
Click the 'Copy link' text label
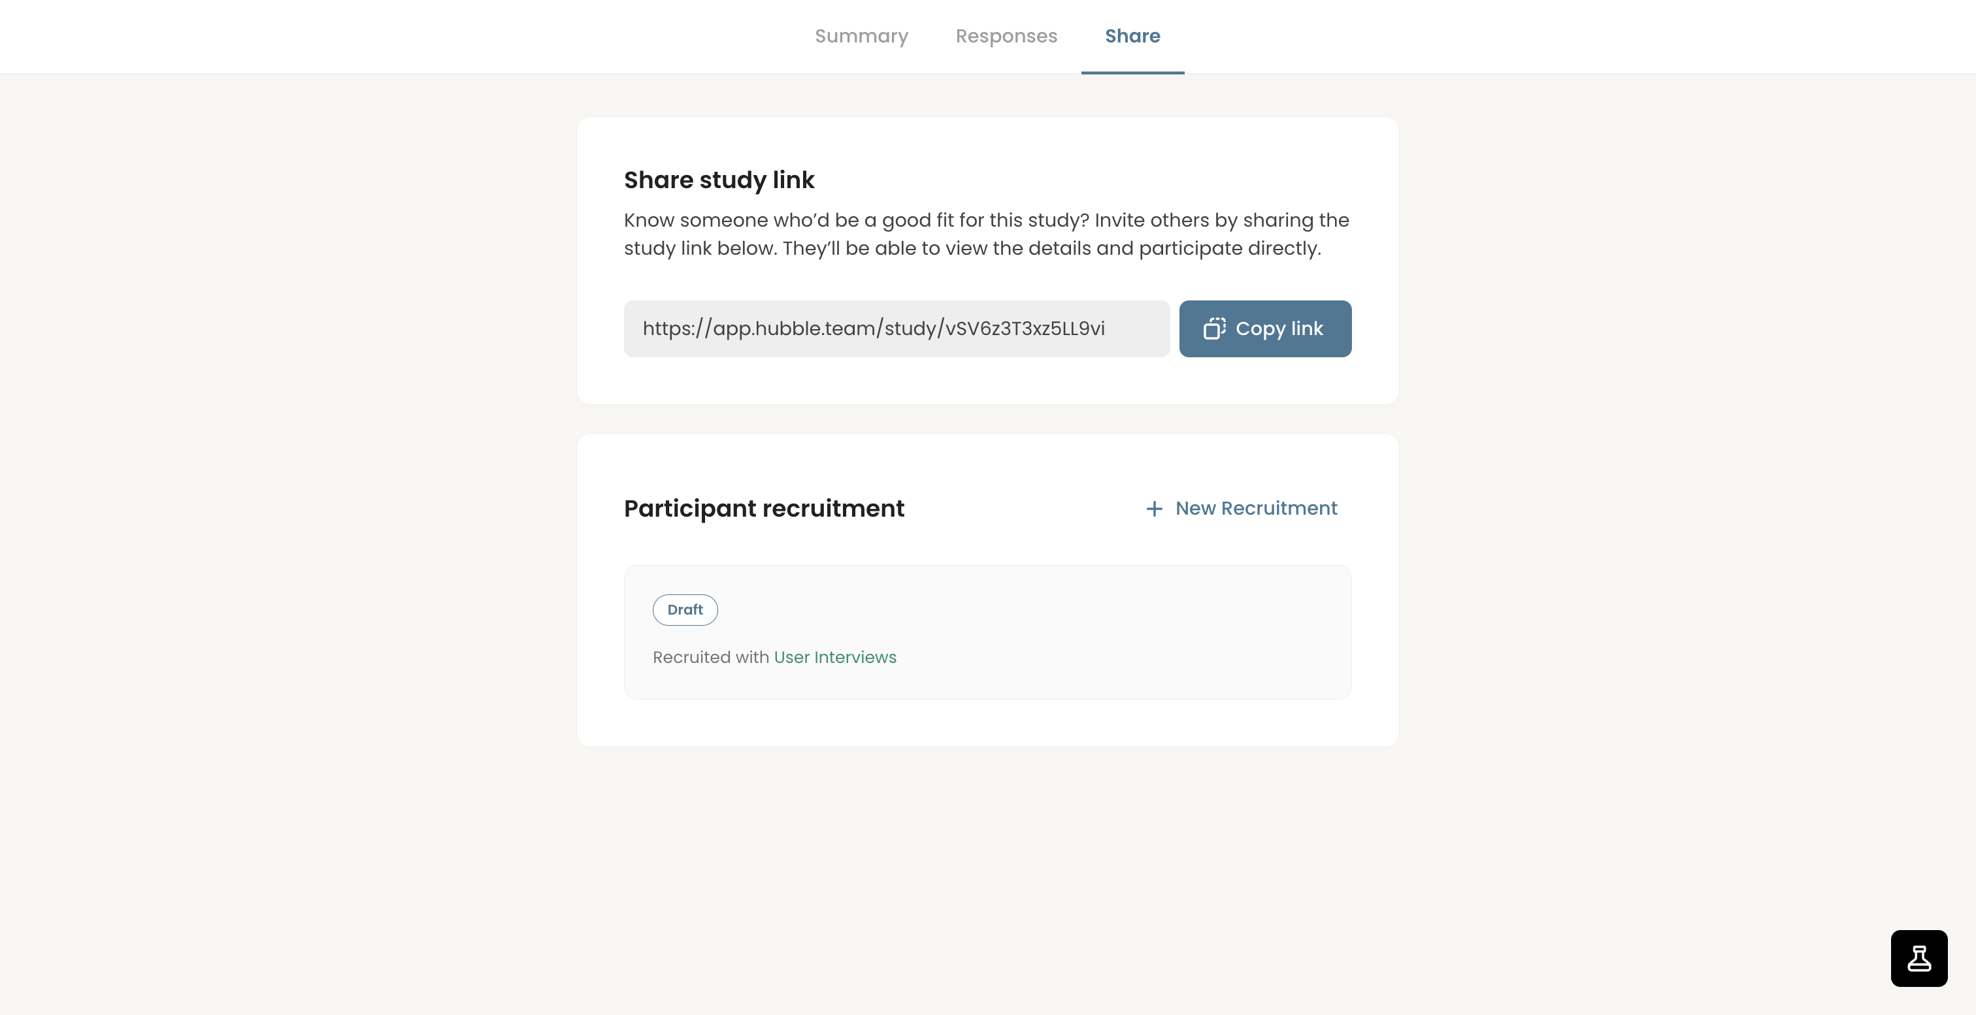point(1279,329)
